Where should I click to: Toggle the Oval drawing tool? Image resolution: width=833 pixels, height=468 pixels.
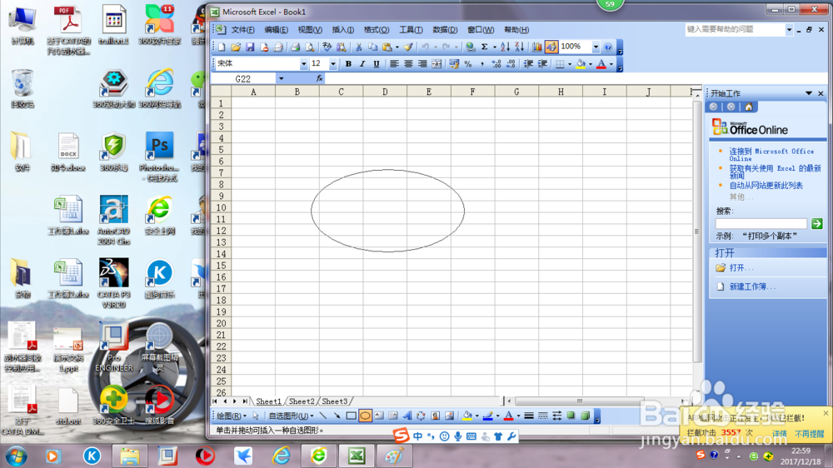click(x=365, y=416)
